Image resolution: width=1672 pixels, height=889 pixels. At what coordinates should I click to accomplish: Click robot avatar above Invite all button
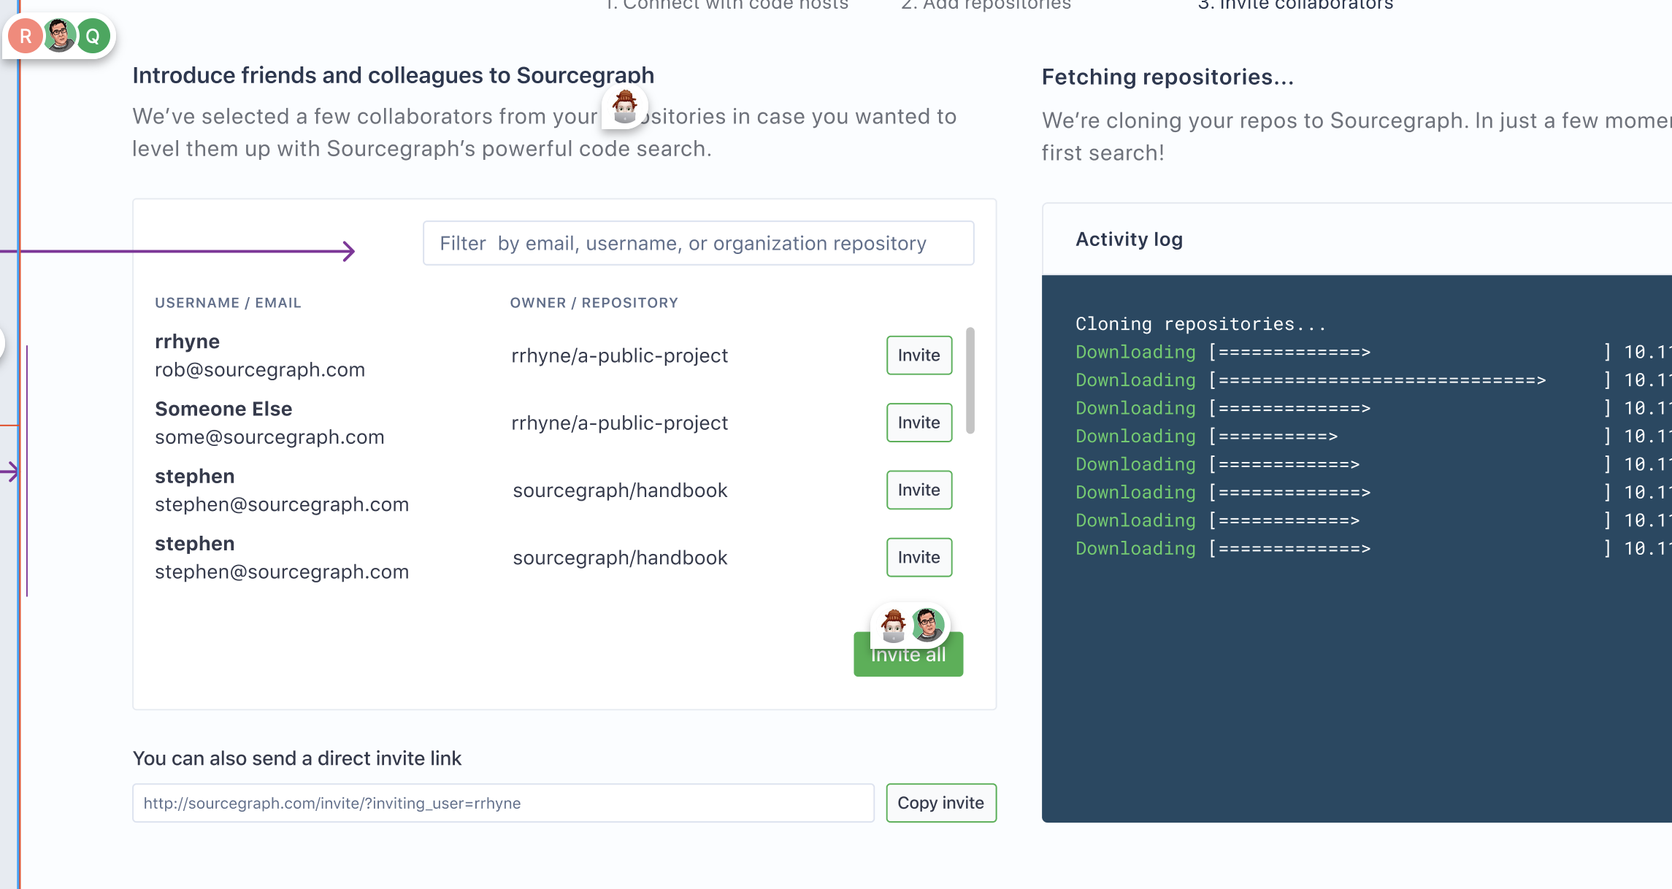pyautogui.click(x=893, y=625)
